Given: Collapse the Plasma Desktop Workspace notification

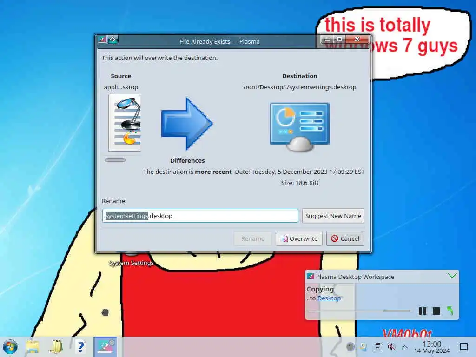Looking at the screenshot, I should 452,276.
